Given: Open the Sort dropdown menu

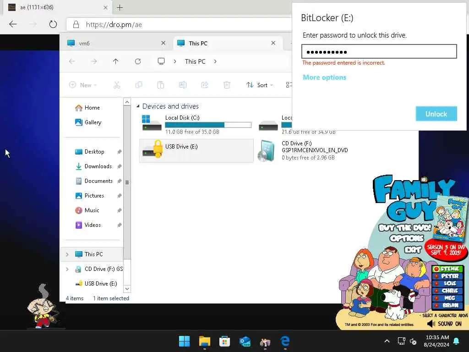Looking at the screenshot, I should click(260, 85).
